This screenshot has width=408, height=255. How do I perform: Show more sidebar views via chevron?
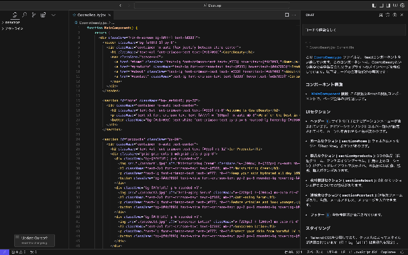point(54,14)
